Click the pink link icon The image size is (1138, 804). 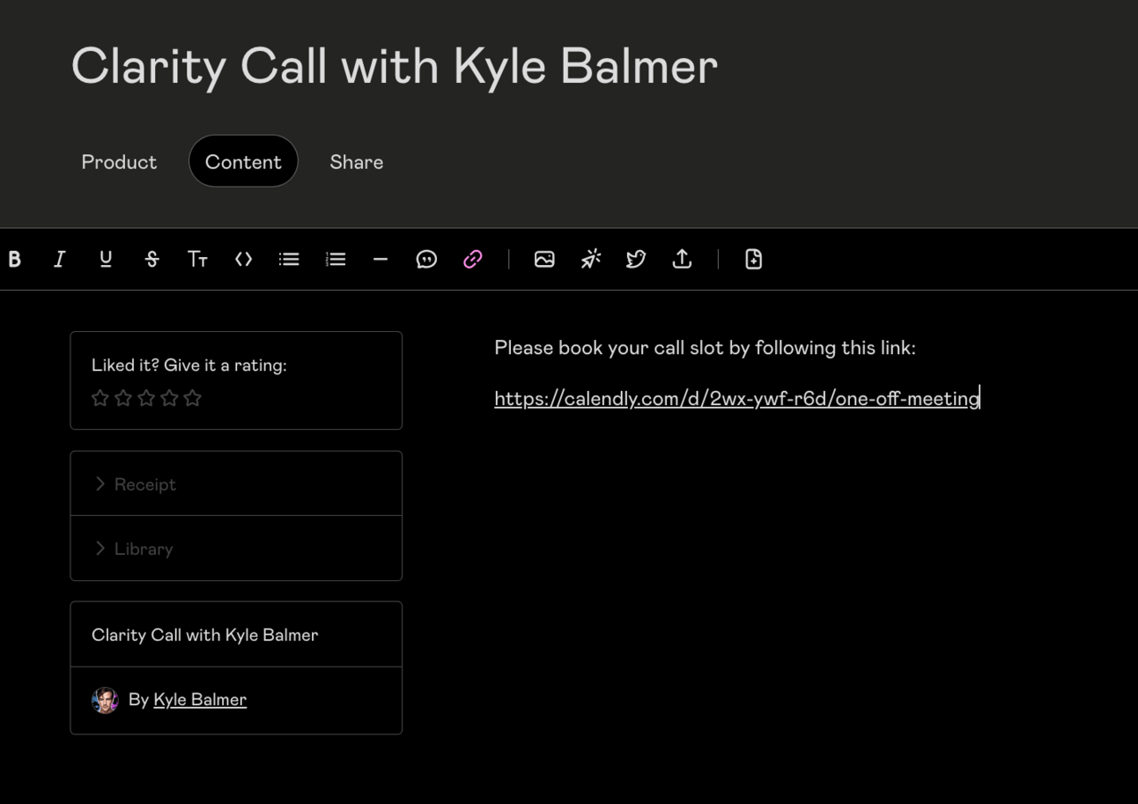[x=473, y=259]
